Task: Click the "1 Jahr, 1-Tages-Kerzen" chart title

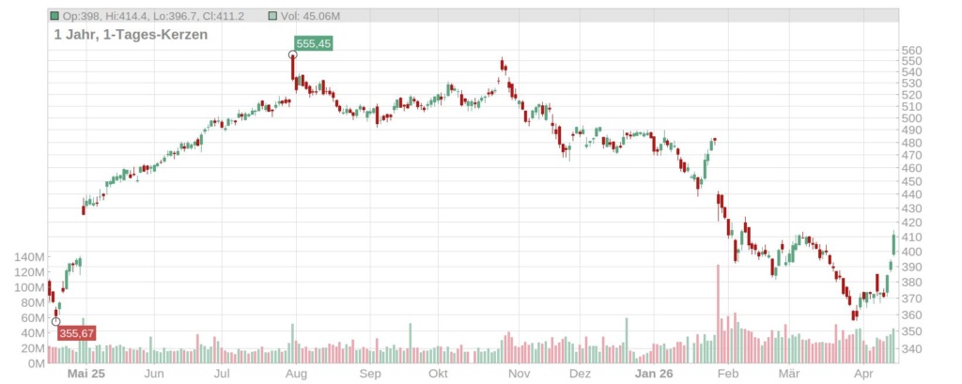Action: click(x=131, y=34)
